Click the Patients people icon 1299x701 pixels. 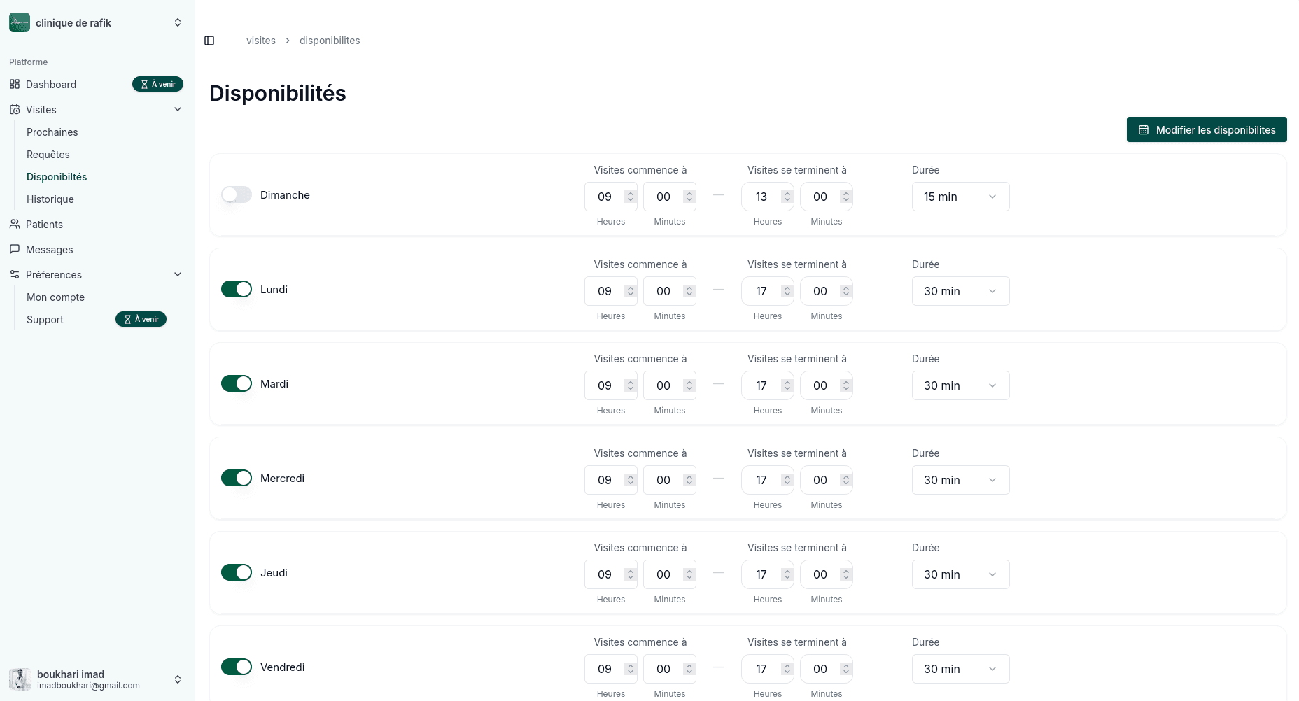pyautogui.click(x=15, y=225)
